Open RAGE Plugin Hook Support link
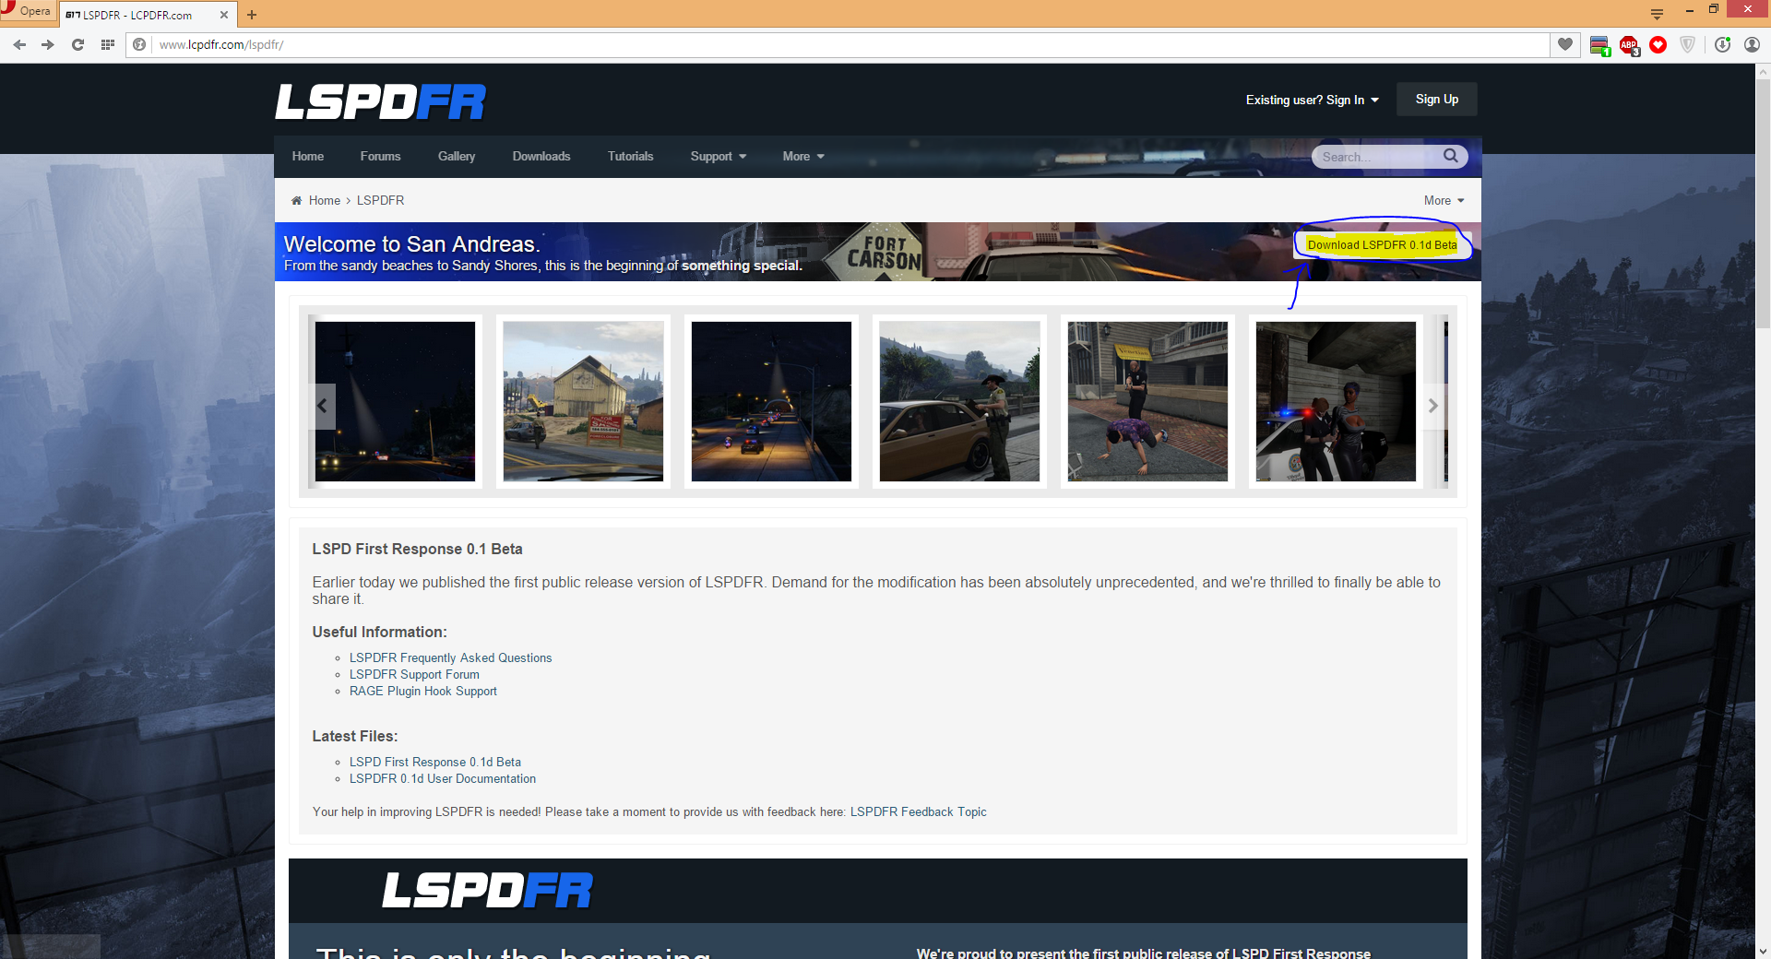This screenshot has height=959, width=1771. [x=422, y=691]
